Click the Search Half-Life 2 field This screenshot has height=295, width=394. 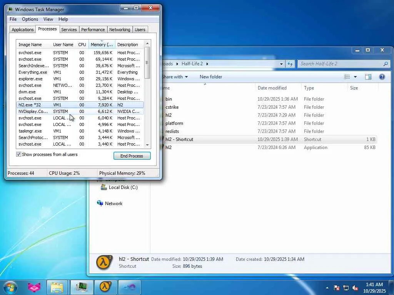point(344,64)
